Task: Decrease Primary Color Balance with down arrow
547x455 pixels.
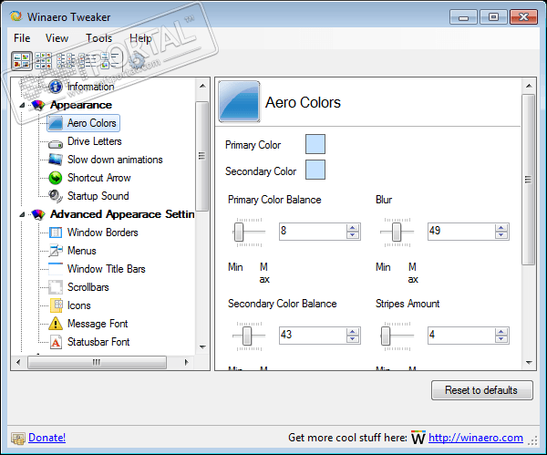Action: pos(352,235)
